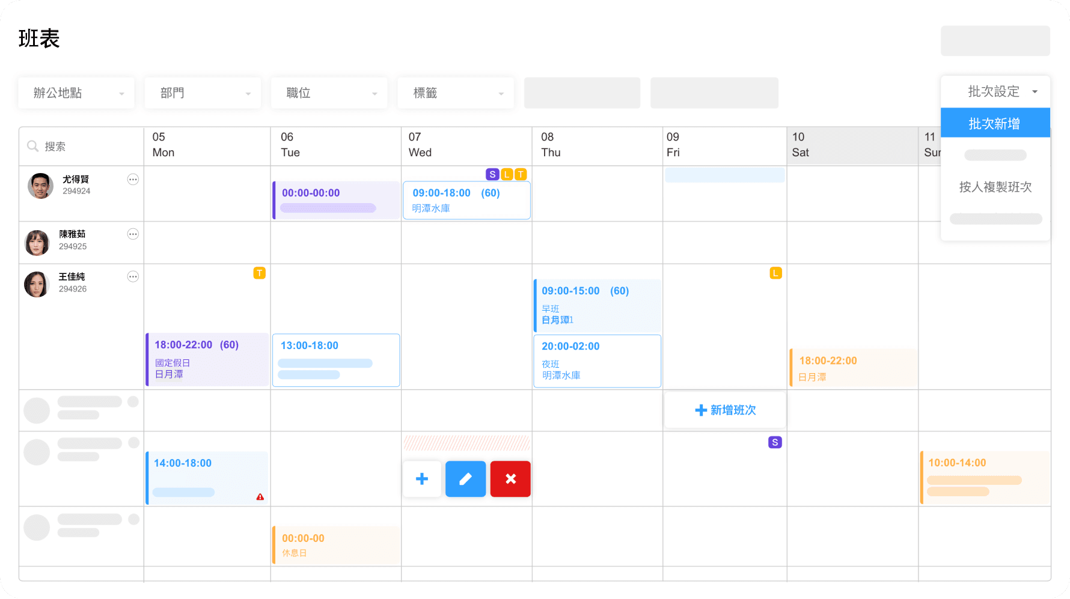1070x599 pixels.
Task: Expand the 部門 dropdown
Action: [x=203, y=93]
